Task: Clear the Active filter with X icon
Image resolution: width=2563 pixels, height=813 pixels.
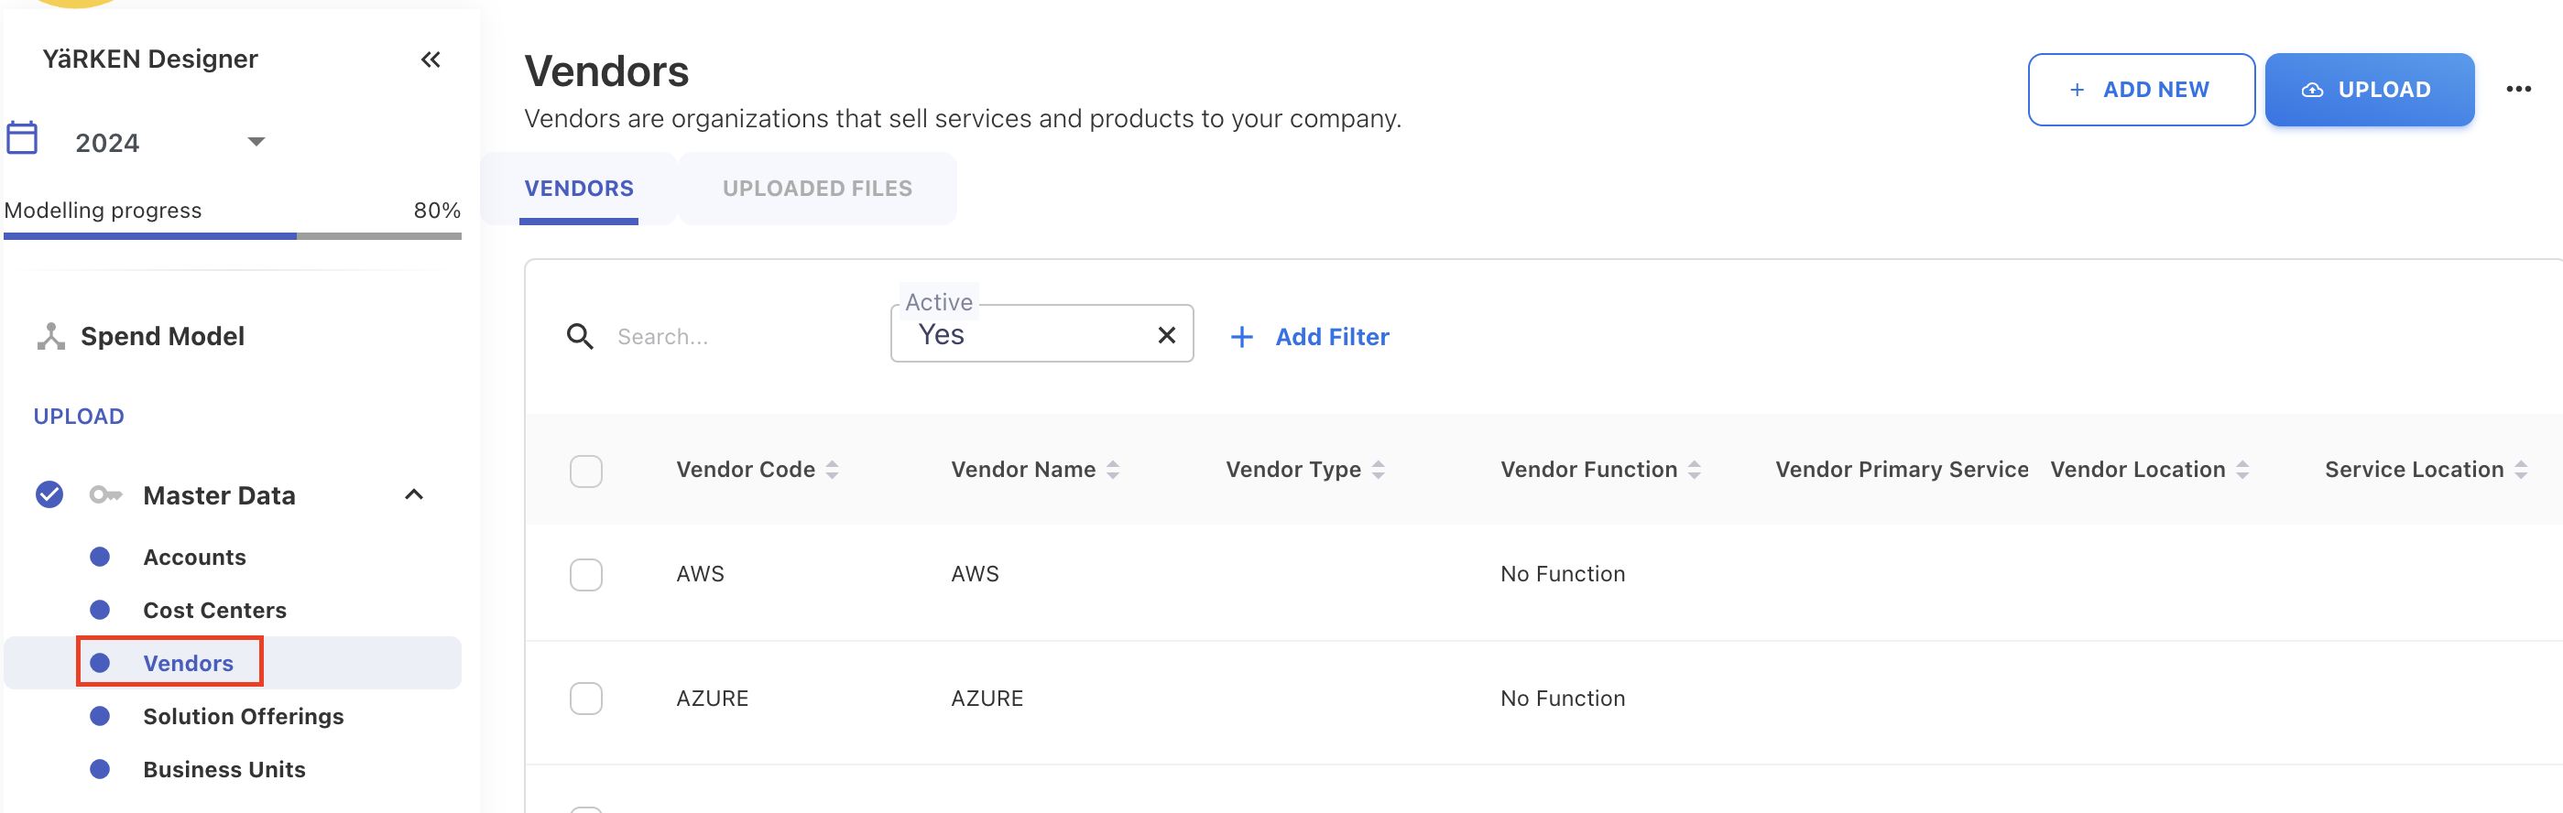Action: (1166, 335)
